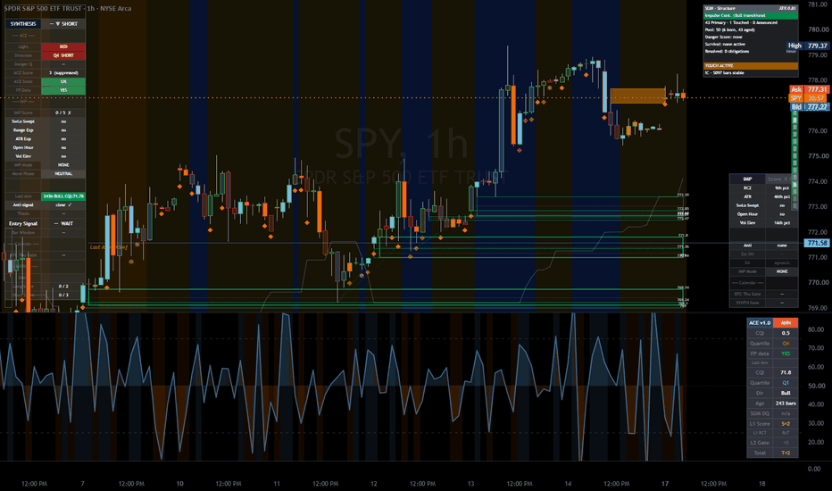Click the IMP Score 0 / 5 value
The height and width of the screenshot is (491, 832).
(x=63, y=112)
